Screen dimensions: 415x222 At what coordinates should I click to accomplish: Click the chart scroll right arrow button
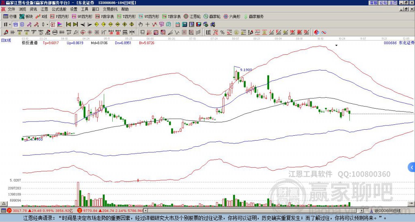[x=411, y=204]
